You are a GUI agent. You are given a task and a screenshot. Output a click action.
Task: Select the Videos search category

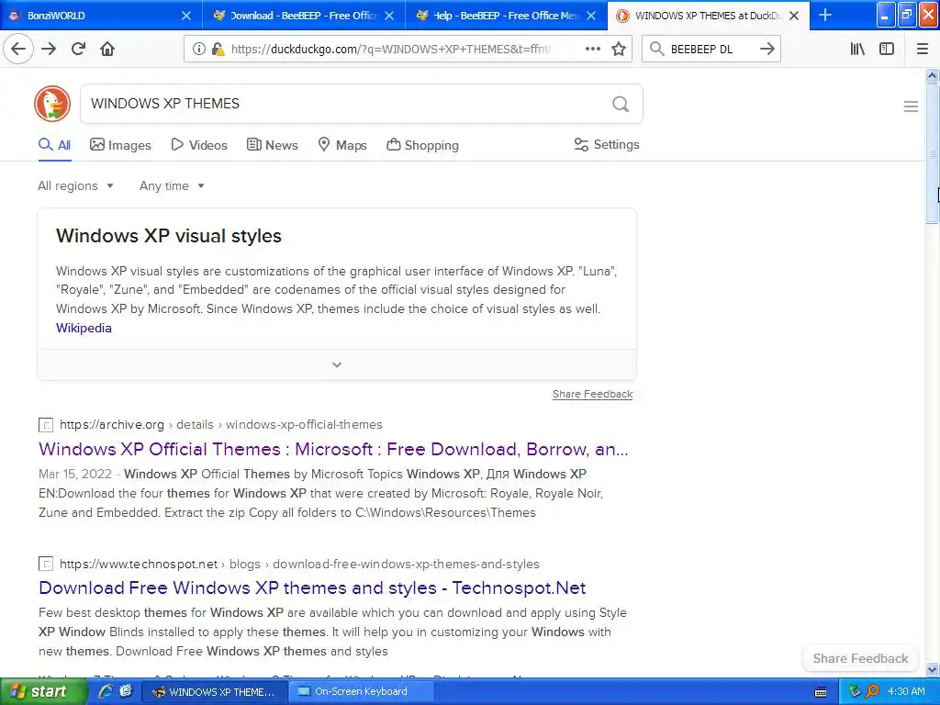[x=199, y=145]
